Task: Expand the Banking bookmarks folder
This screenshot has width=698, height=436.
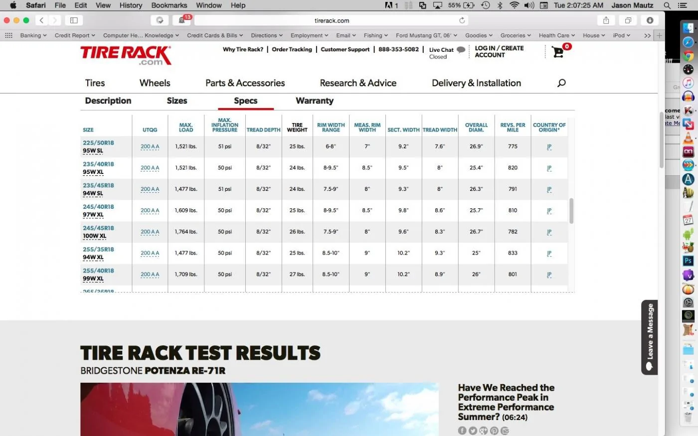Action: pyautogui.click(x=33, y=35)
